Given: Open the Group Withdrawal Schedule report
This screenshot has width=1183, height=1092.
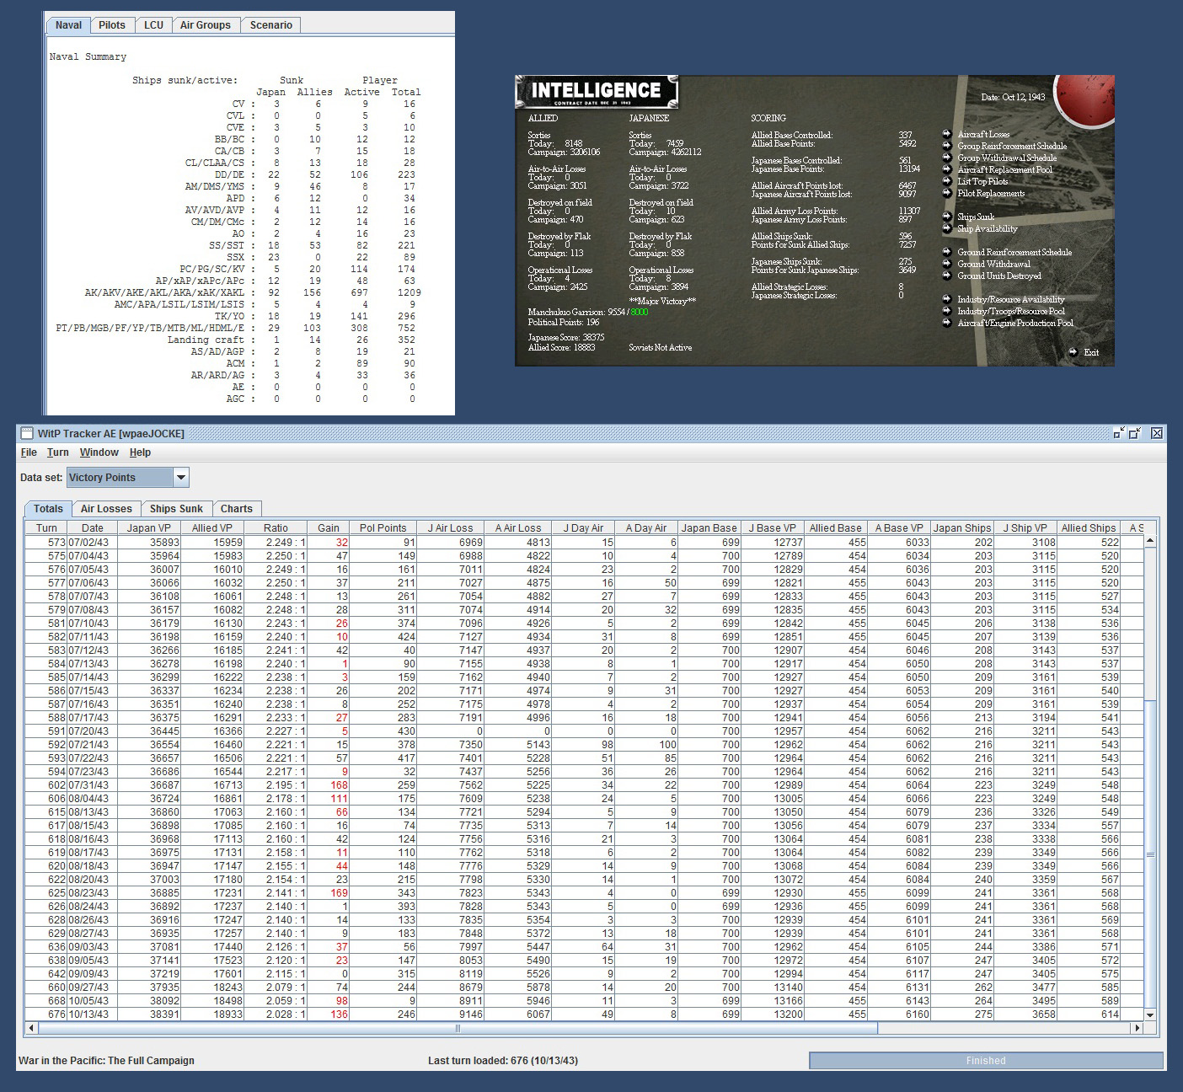Looking at the screenshot, I should (1007, 158).
